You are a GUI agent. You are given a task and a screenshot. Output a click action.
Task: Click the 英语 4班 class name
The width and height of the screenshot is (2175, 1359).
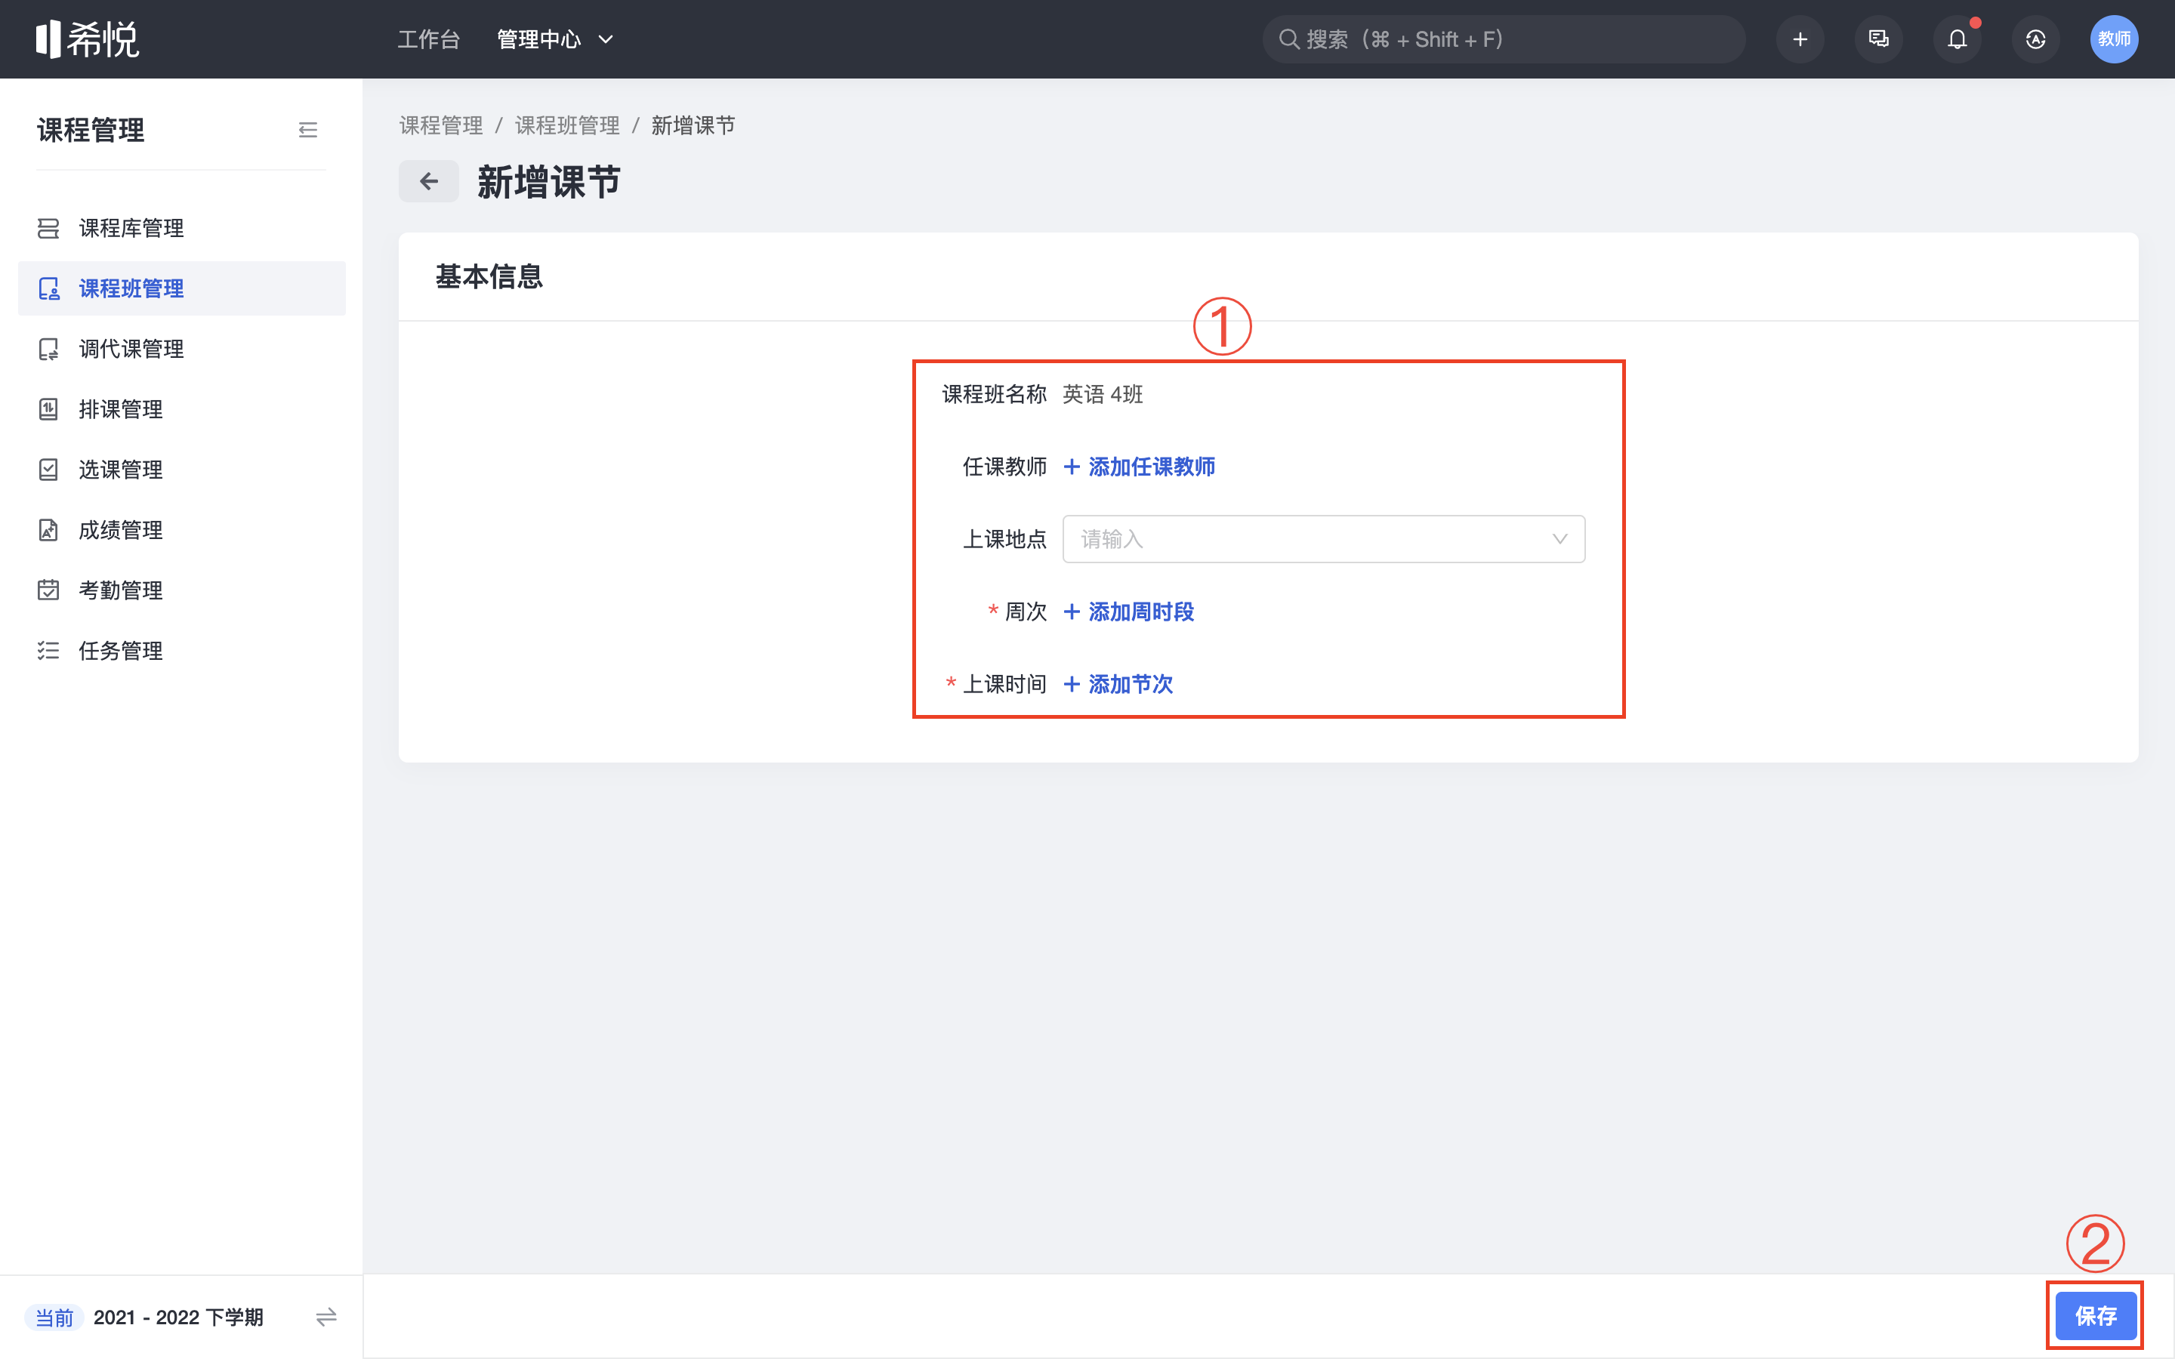point(1103,395)
